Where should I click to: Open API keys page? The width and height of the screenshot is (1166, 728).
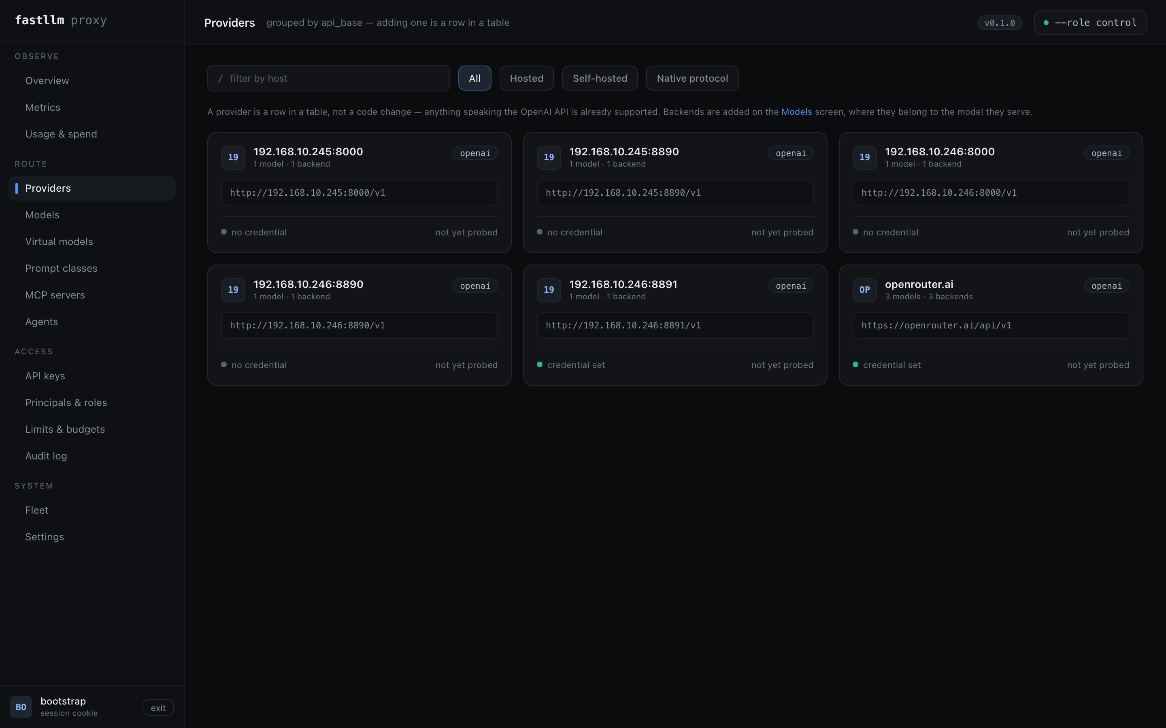(91, 376)
